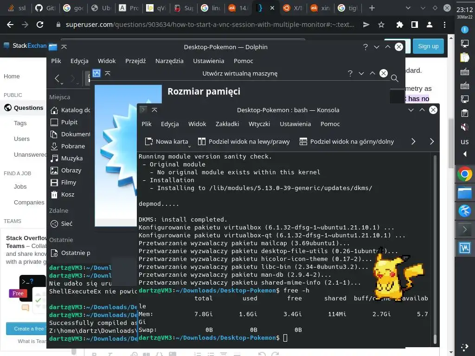The width and height of the screenshot is (475, 356).
Task: Open the Users sidebar link
Action: tap(22, 139)
